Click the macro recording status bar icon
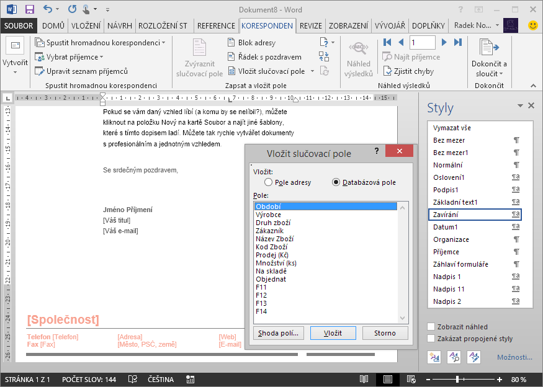 click(190, 380)
